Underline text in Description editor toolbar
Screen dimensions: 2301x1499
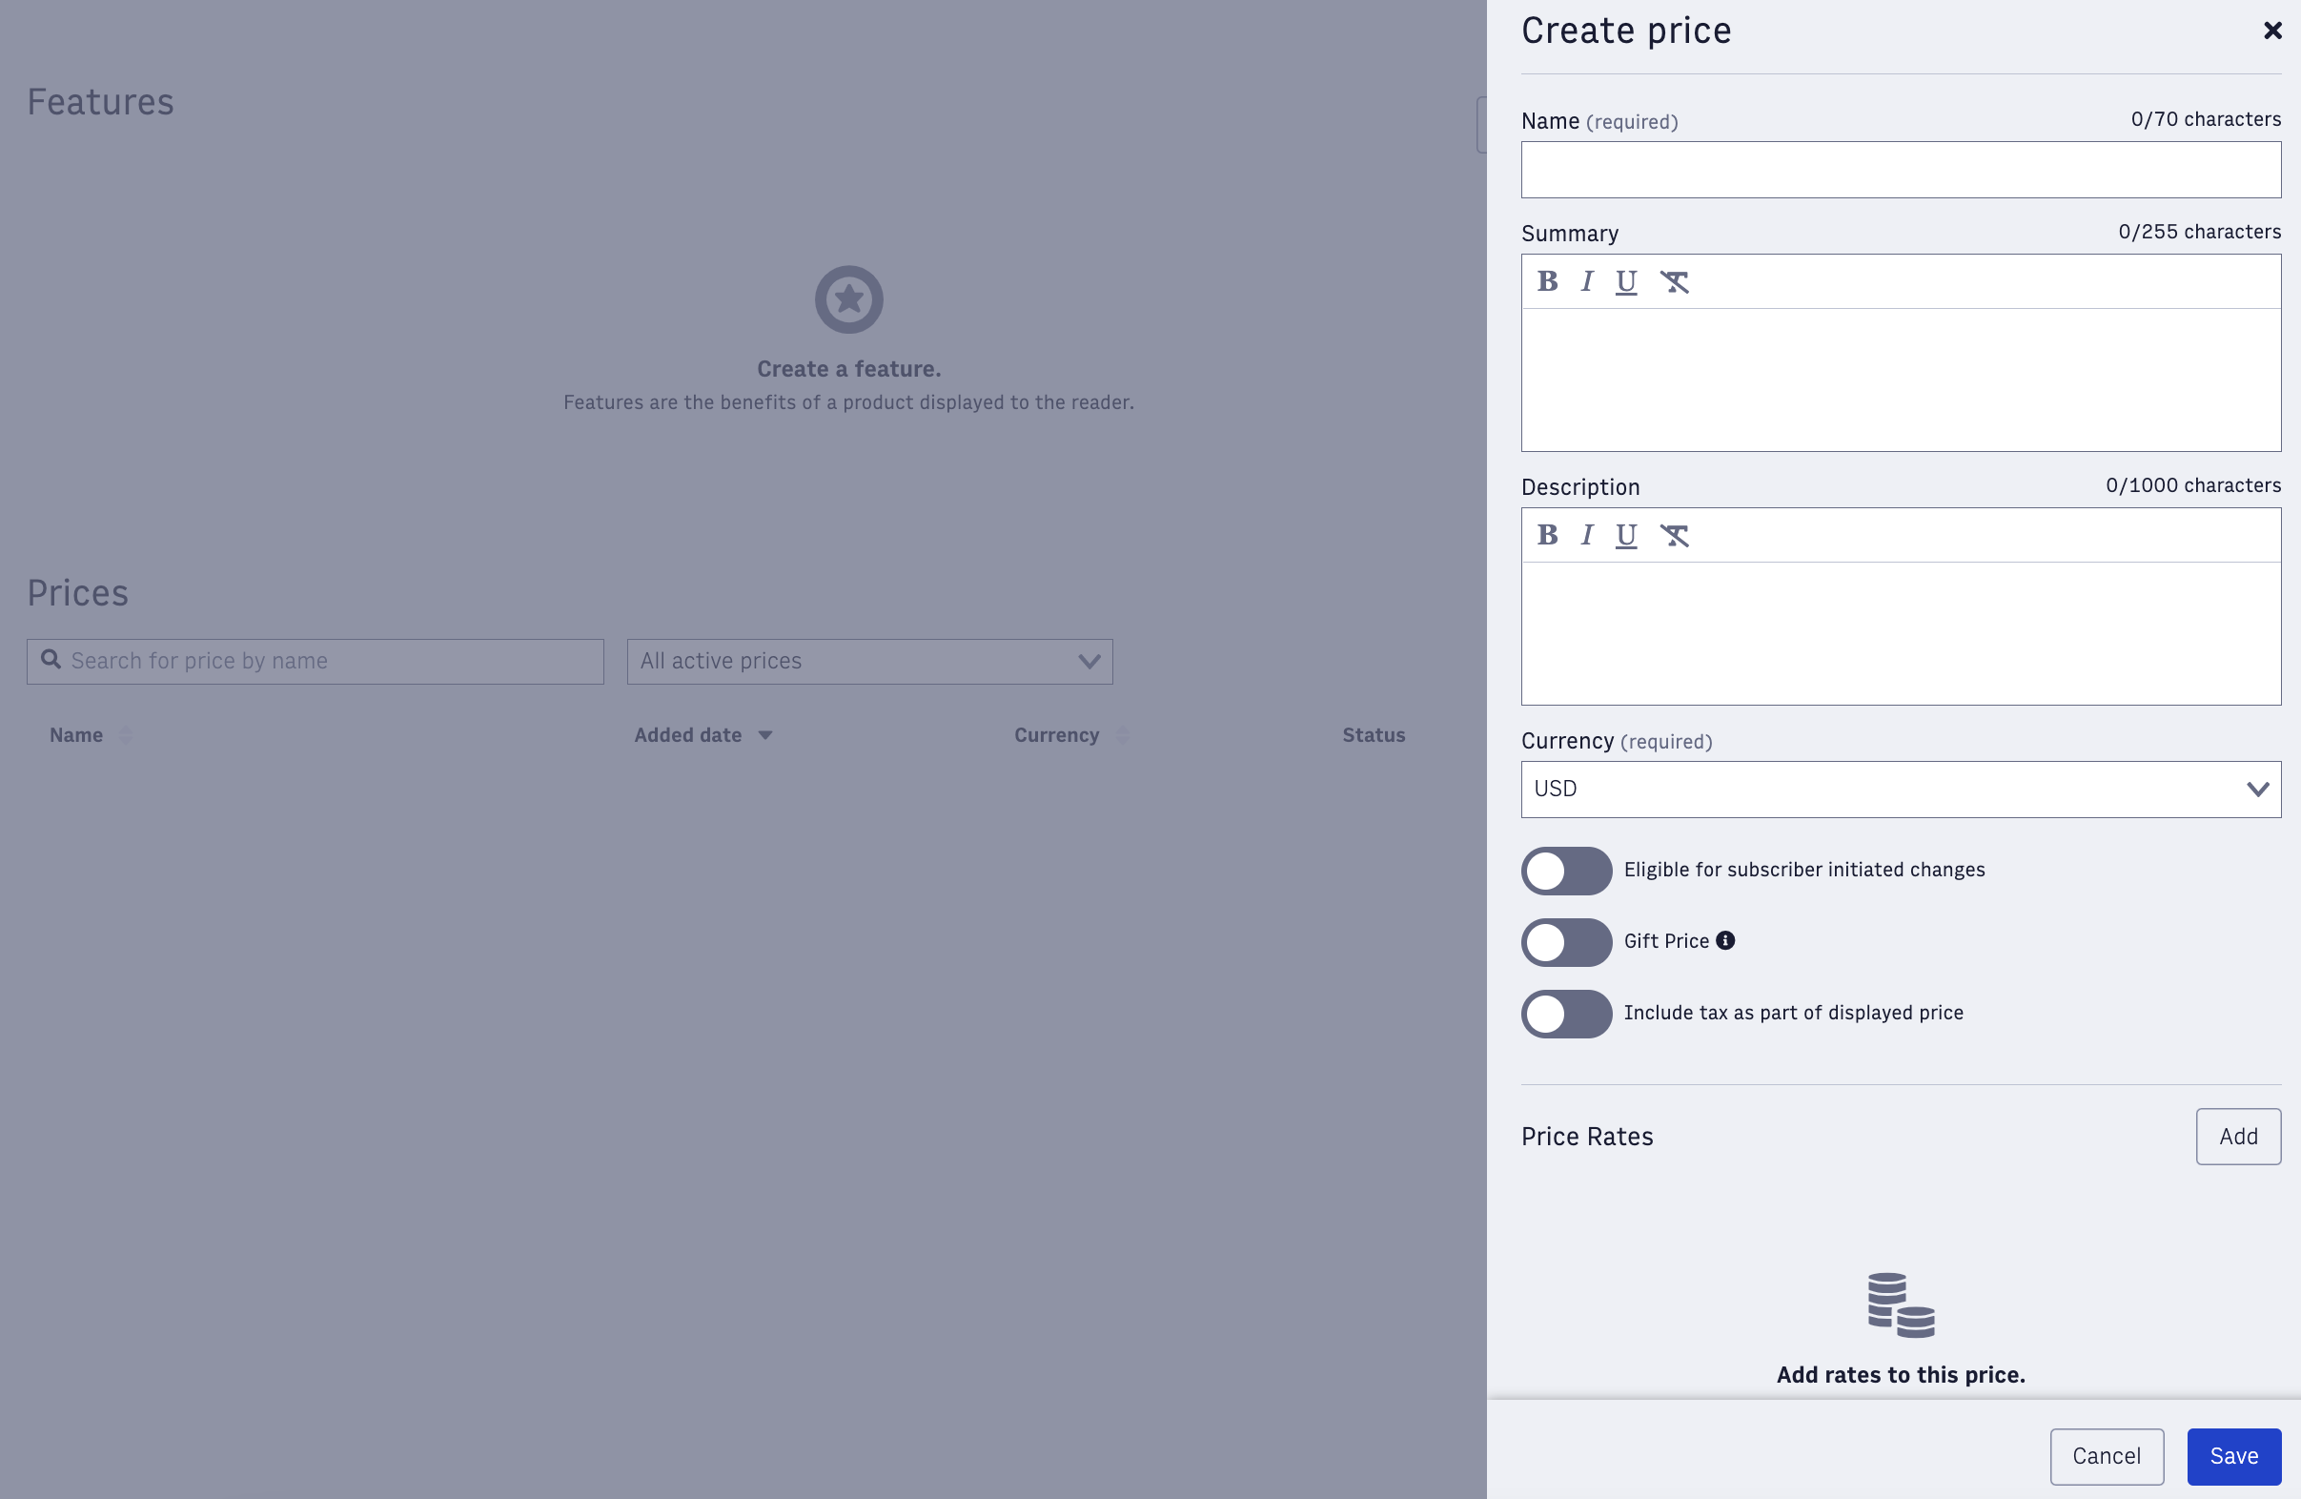point(1626,535)
